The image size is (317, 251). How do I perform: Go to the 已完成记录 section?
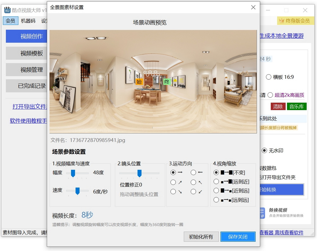(x=27, y=86)
